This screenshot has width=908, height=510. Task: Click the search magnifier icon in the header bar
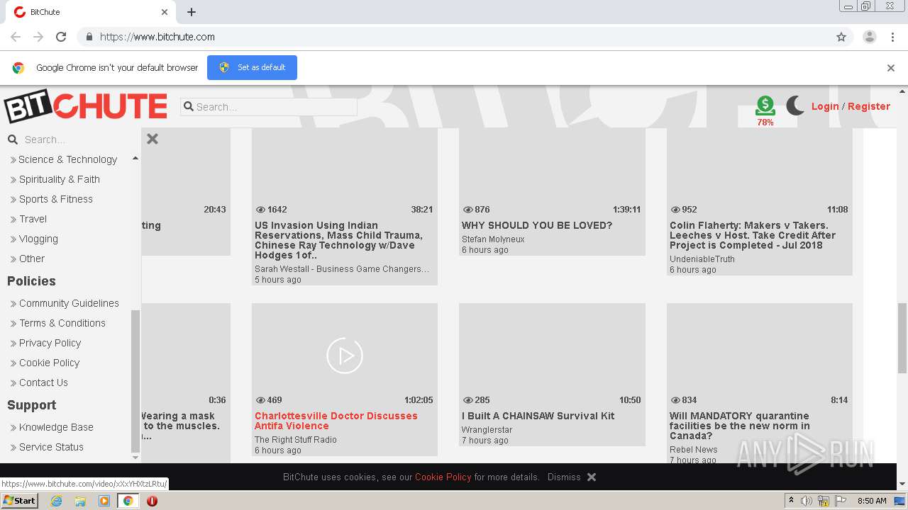coord(189,107)
